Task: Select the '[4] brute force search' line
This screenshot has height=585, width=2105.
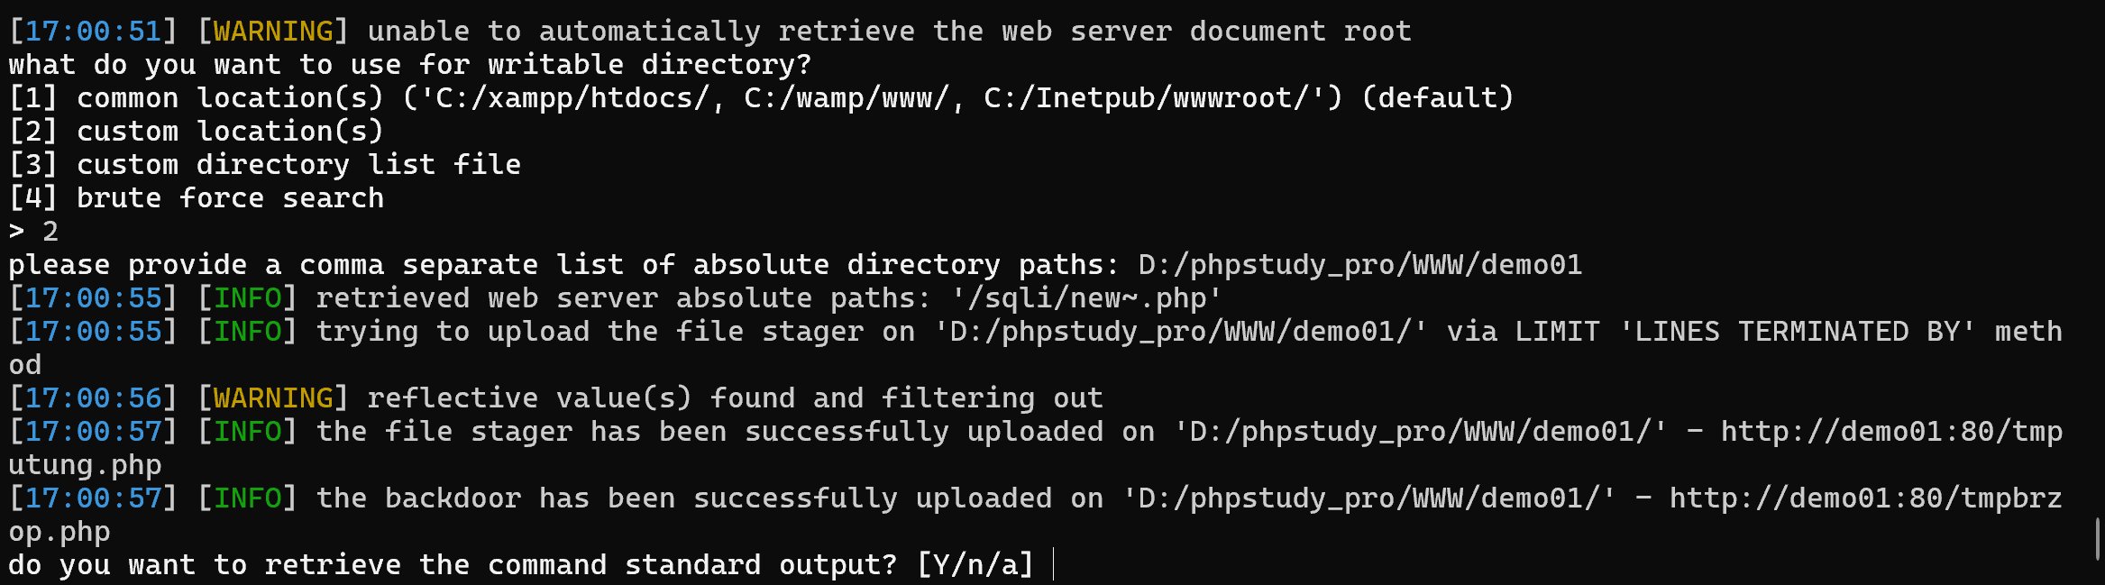Action: 196,198
